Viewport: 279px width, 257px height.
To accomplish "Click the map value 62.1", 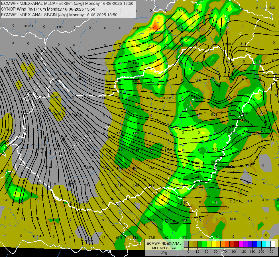I will [x=168, y=238].
